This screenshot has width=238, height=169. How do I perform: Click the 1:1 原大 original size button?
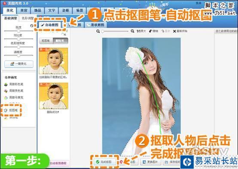[x=141, y=31]
